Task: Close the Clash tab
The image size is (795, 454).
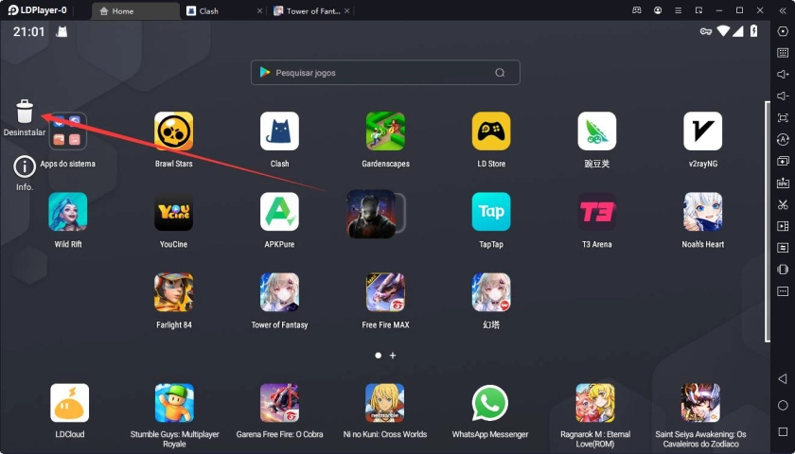Action: [259, 11]
